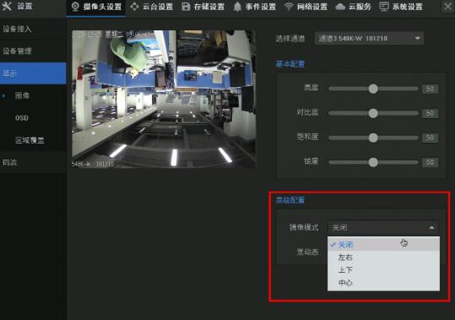Screen dimensions: 455x320
Task: Open the channel selection dropdown
Action: (369, 38)
